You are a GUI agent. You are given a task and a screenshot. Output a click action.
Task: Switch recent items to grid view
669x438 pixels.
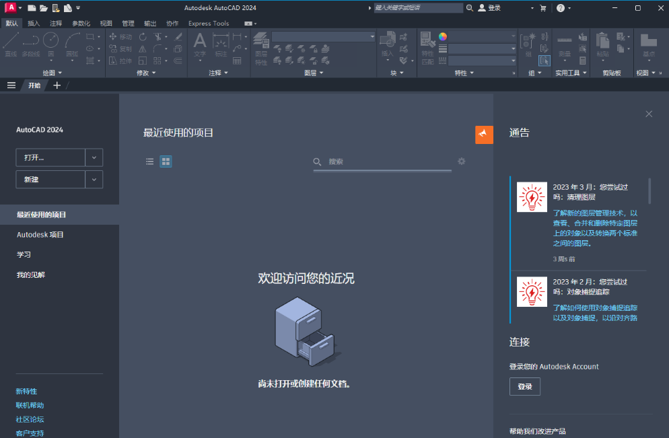[166, 161]
